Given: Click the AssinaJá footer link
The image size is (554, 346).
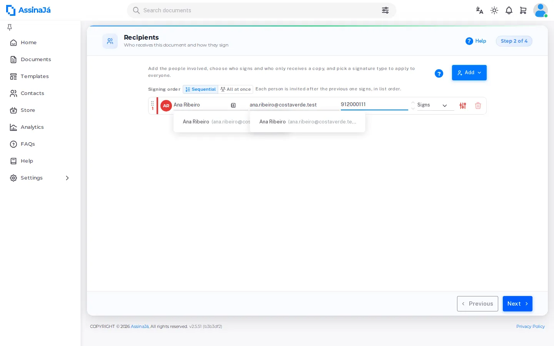Looking at the screenshot, I should (x=140, y=326).
